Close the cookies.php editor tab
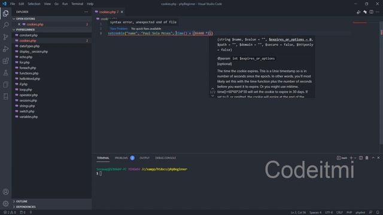This screenshot has height=215, width=383. click(122, 12)
